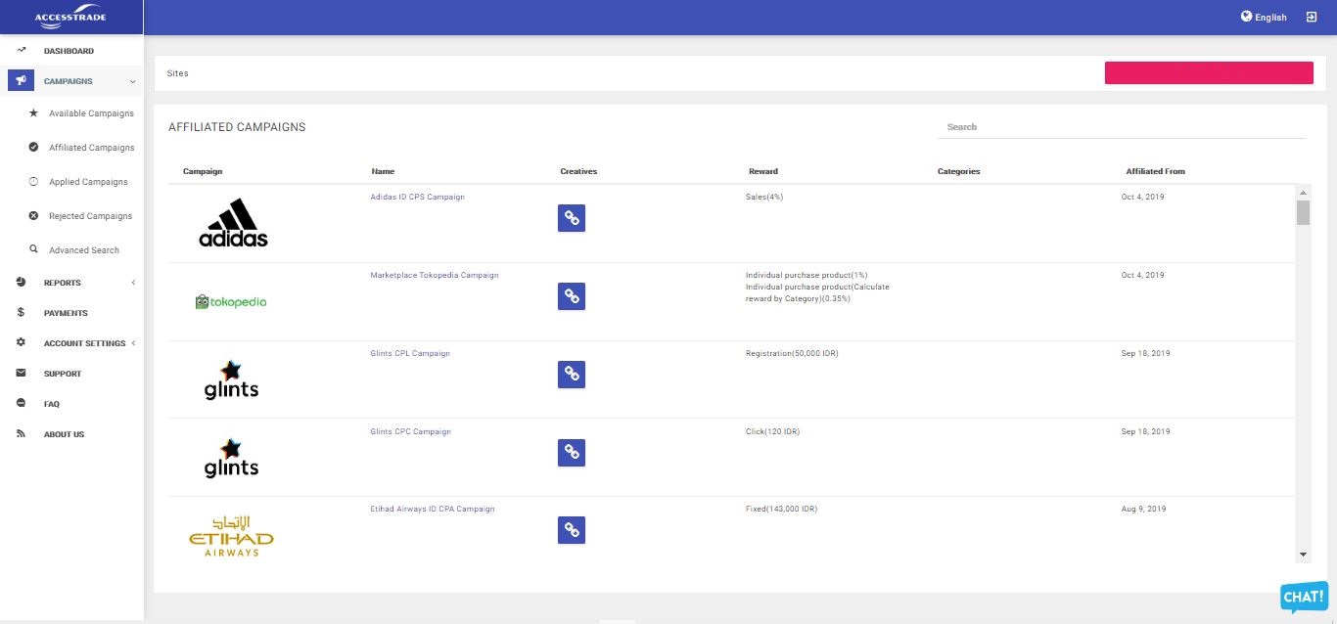Expand the Account Settings submenu arrow
Viewport: 1337px width, 624px height.
(133, 343)
